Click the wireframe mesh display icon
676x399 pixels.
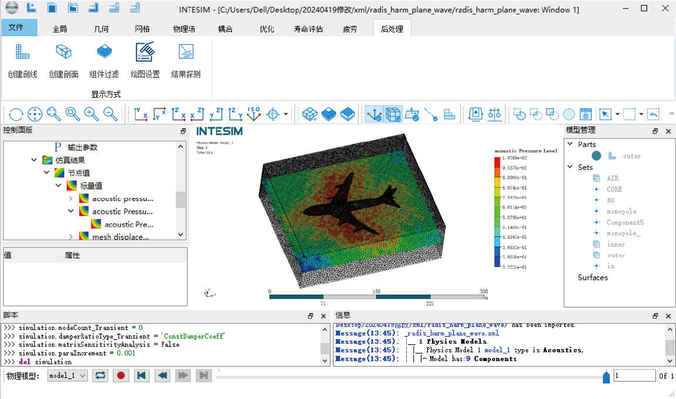(x=309, y=114)
